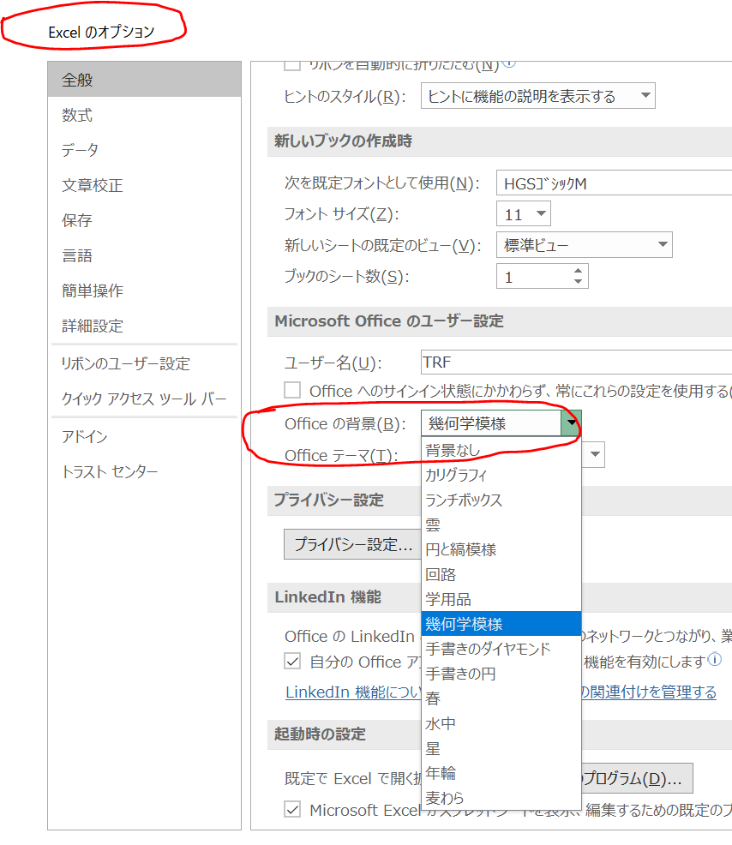Choose 背景なし from the background list

(x=501, y=450)
